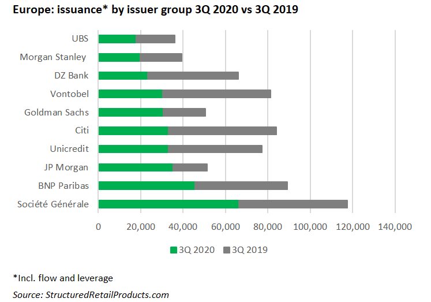The width and height of the screenshot is (431, 302).
Task: Click the DZ Bank gray bar segment
Action: [x=193, y=76]
